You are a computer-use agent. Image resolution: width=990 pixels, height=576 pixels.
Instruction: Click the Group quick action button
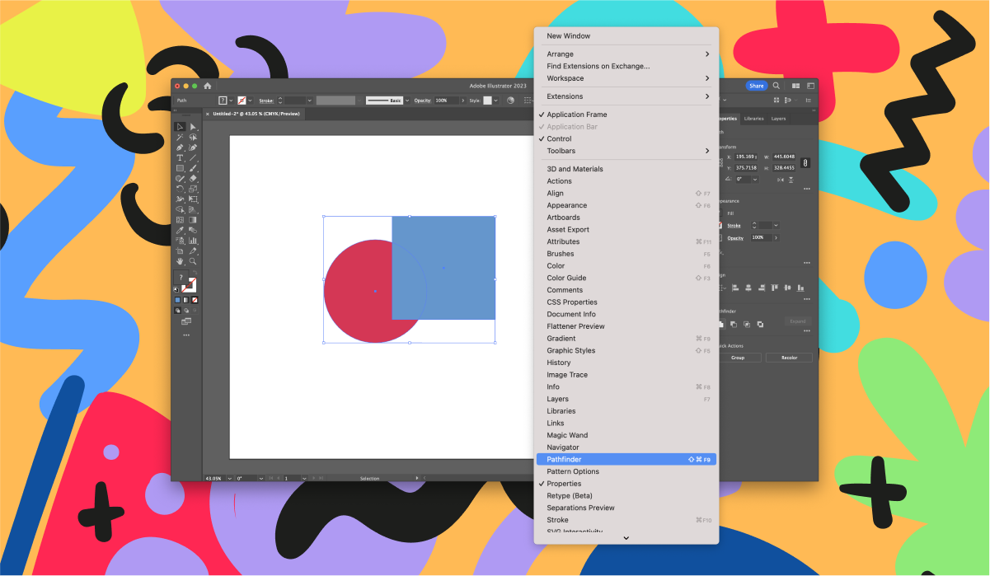click(x=739, y=357)
